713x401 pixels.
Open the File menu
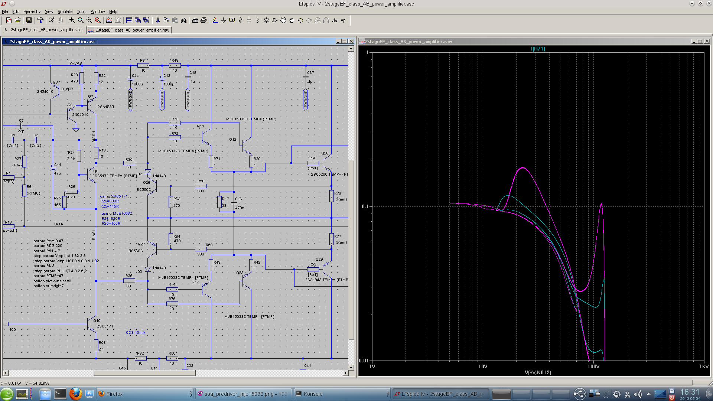[x=5, y=12]
